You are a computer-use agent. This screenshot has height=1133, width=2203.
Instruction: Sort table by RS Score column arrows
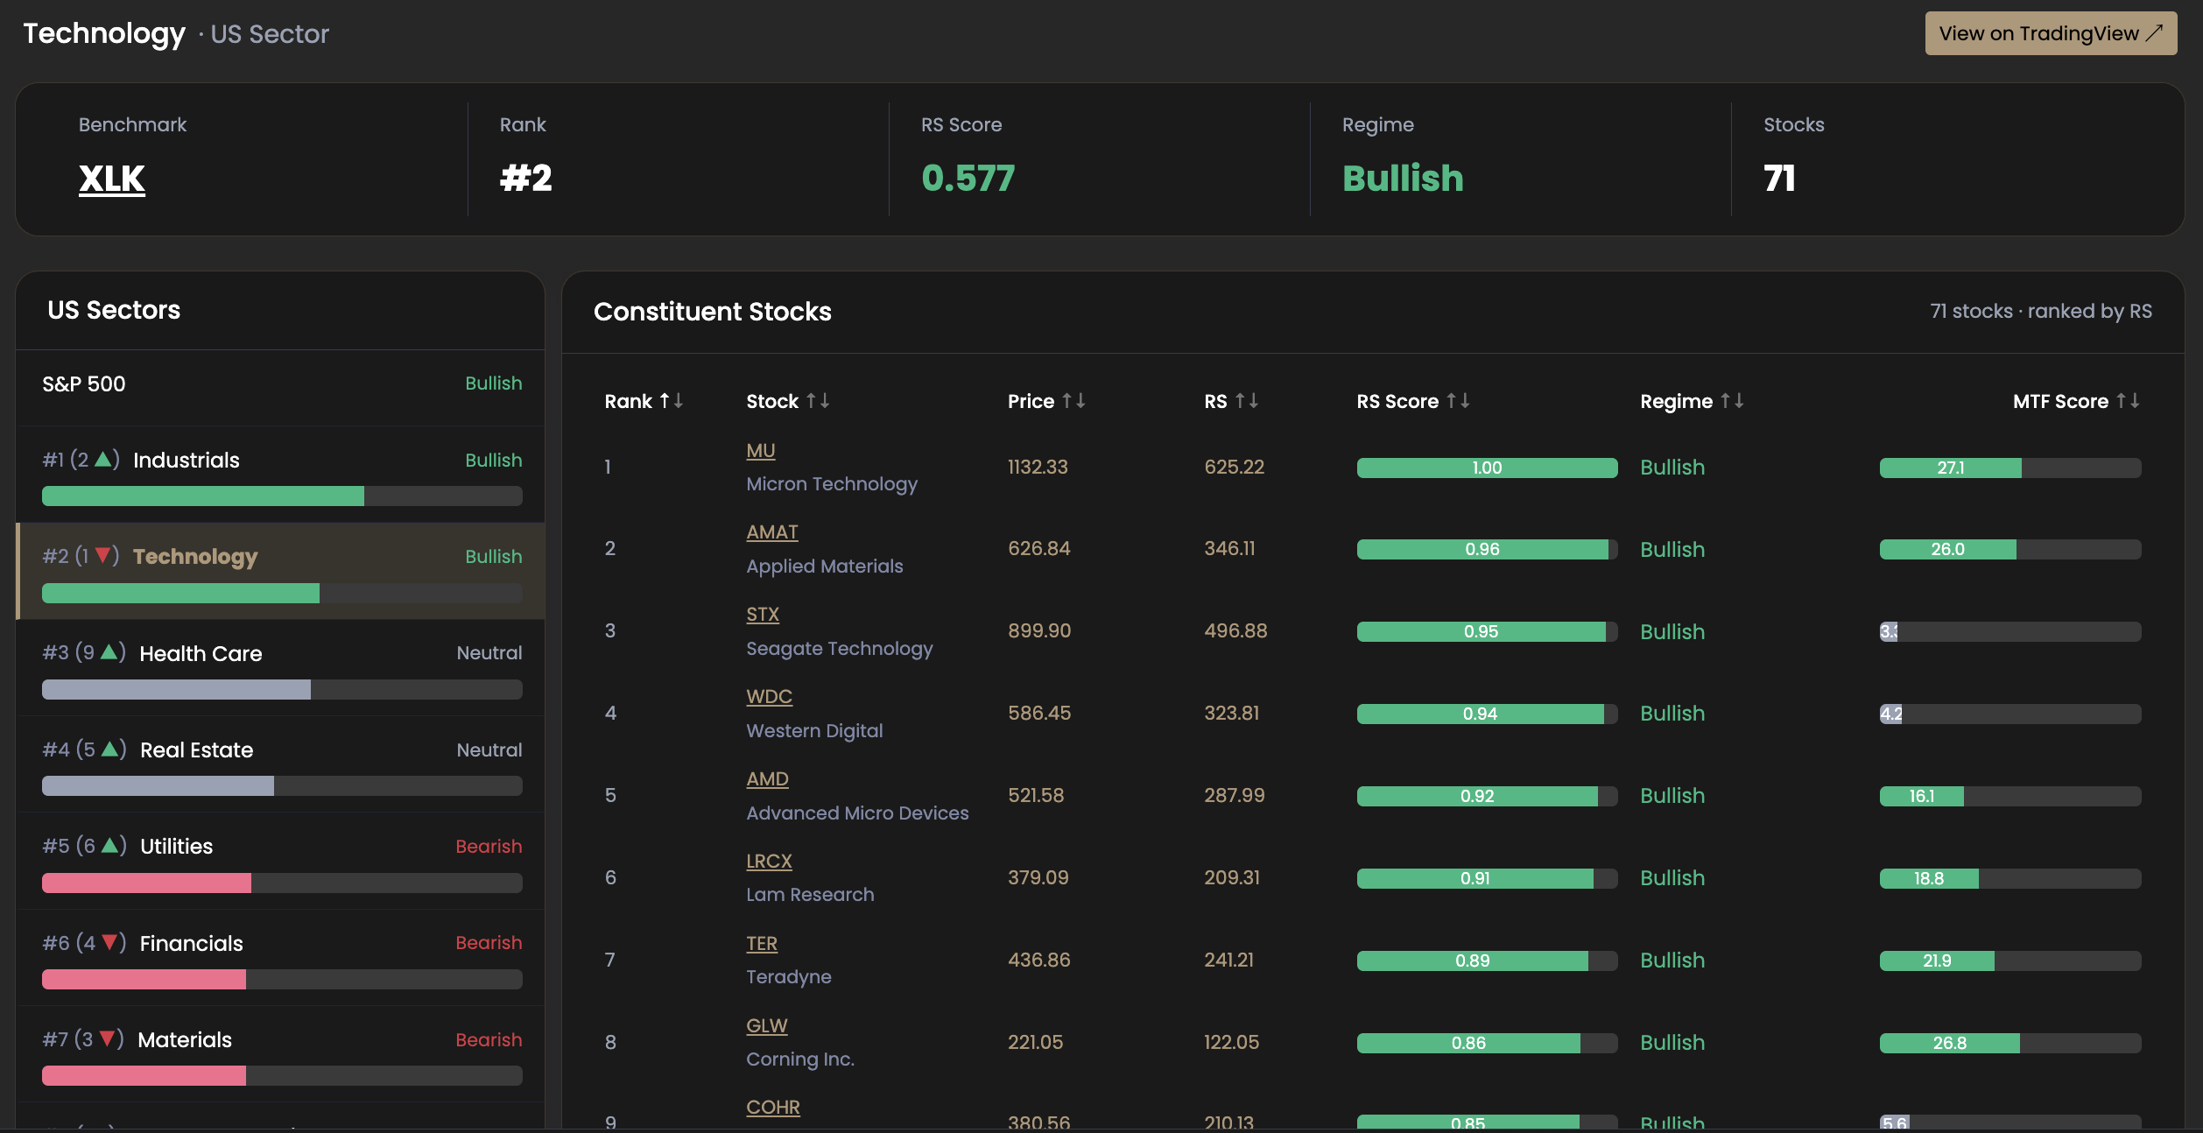(x=1458, y=401)
